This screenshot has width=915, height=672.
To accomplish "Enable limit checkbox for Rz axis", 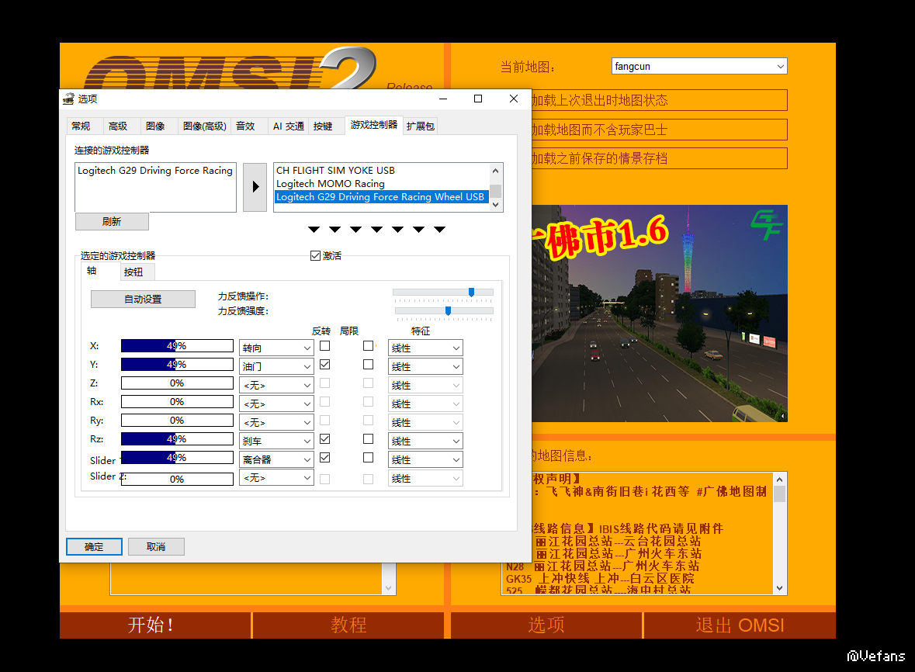I will pos(368,438).
